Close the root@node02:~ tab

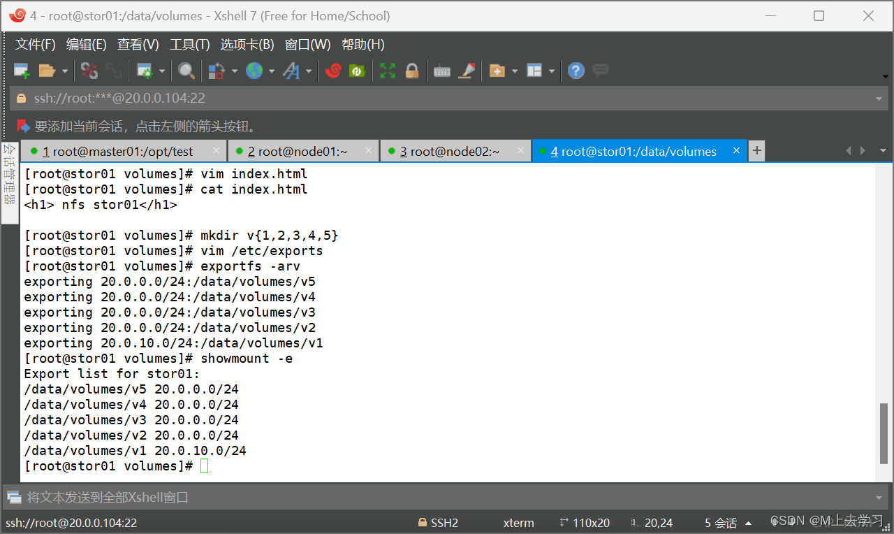tap(520, 150)
